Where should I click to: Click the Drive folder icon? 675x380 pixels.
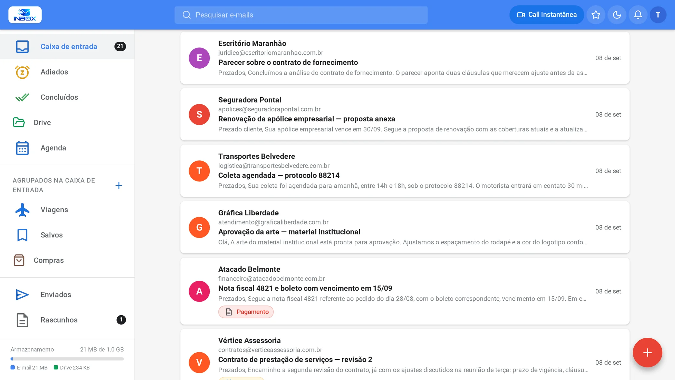pos(19,123)
